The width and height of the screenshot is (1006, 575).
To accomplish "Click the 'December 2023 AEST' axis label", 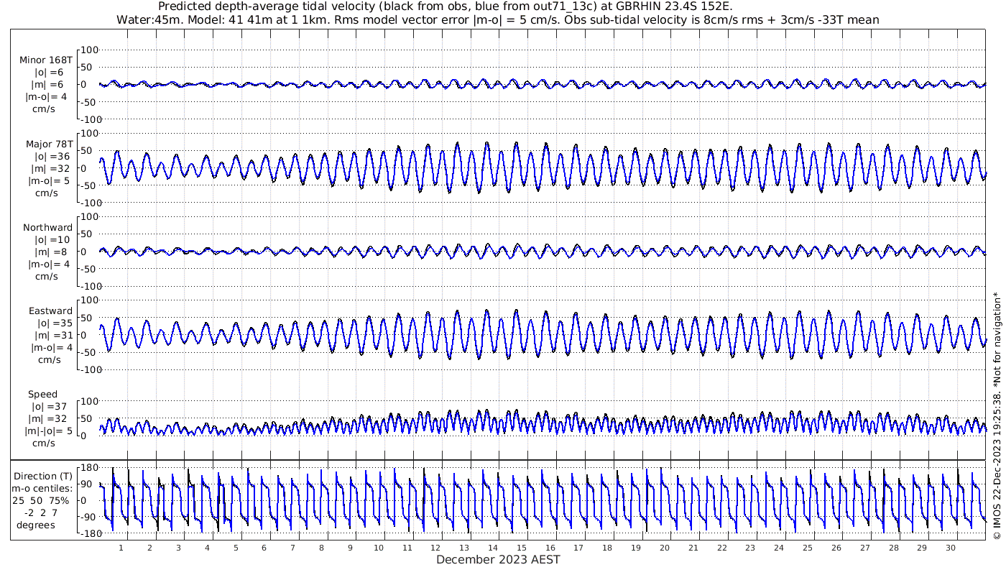I will 498,560.
